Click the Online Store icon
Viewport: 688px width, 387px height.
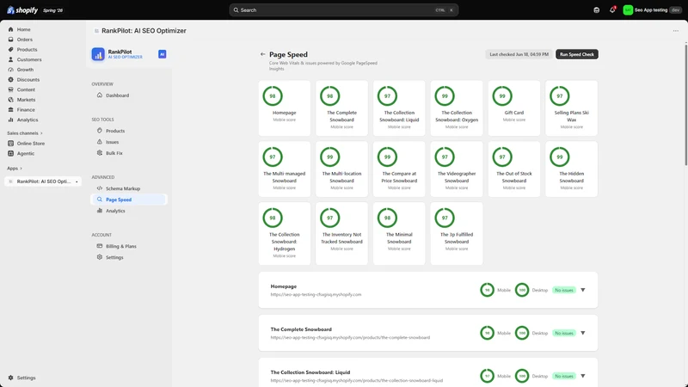click(x=10, y=144)
